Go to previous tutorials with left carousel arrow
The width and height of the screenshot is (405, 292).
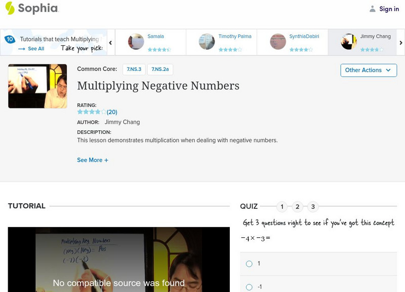(110, 43)
